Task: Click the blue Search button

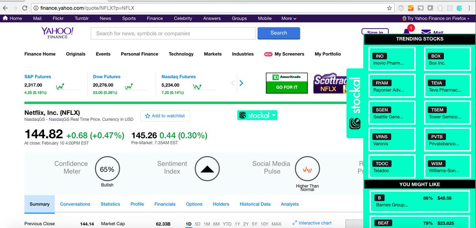Action: 279,33
